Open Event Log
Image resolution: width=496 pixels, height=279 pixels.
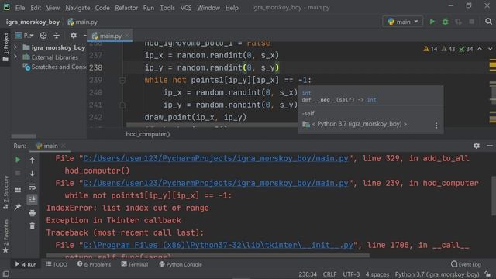coord(466,264)
